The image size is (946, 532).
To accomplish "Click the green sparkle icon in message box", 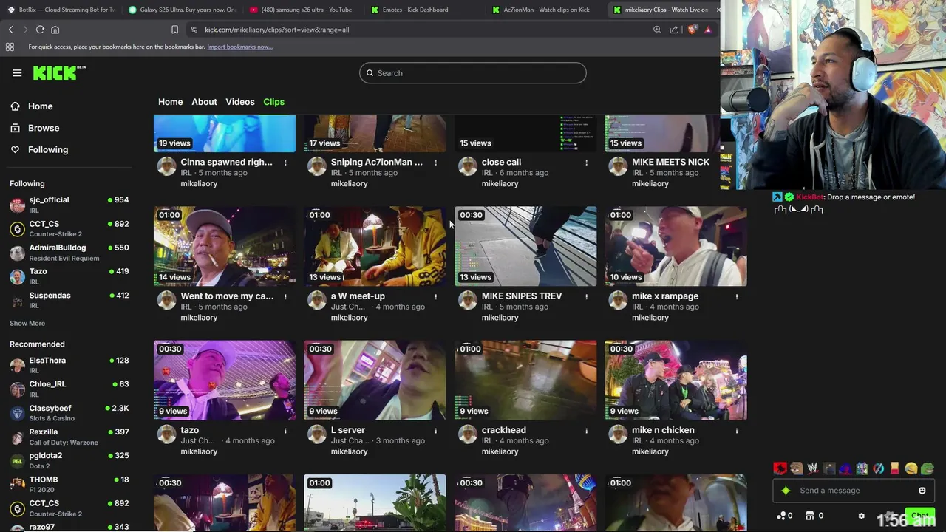I will [786, 491].
